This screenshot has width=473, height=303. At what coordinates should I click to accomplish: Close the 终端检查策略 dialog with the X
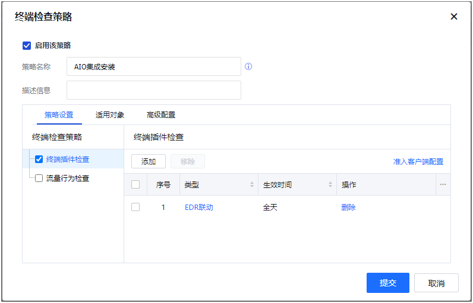[454, 17]
